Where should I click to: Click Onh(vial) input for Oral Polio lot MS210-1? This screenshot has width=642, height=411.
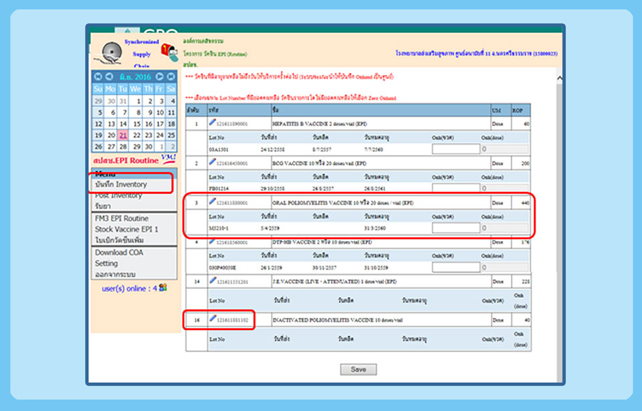pos(455,228)
